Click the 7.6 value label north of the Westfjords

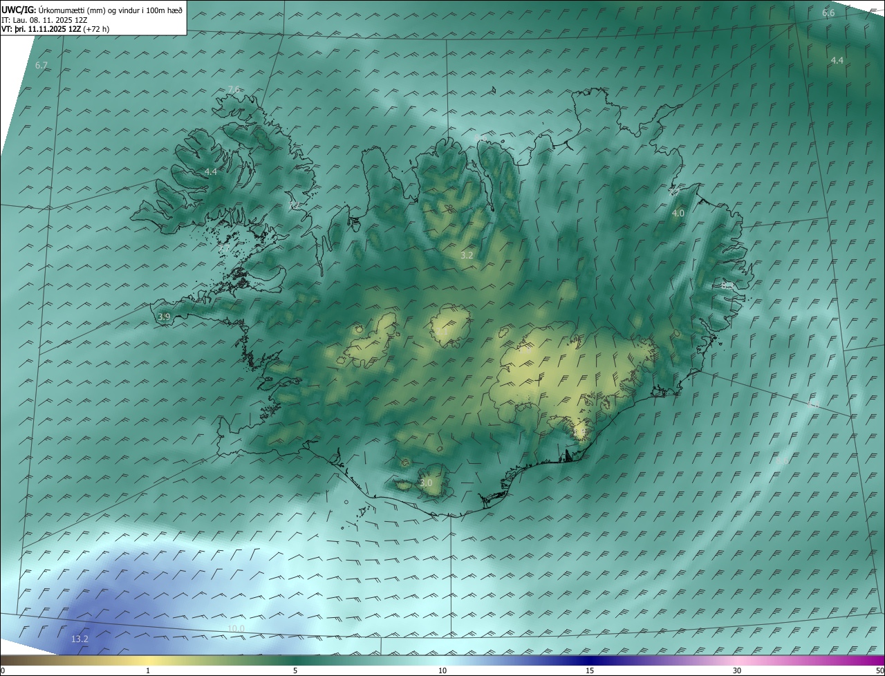pyautogui.click(x=233, y=89)
